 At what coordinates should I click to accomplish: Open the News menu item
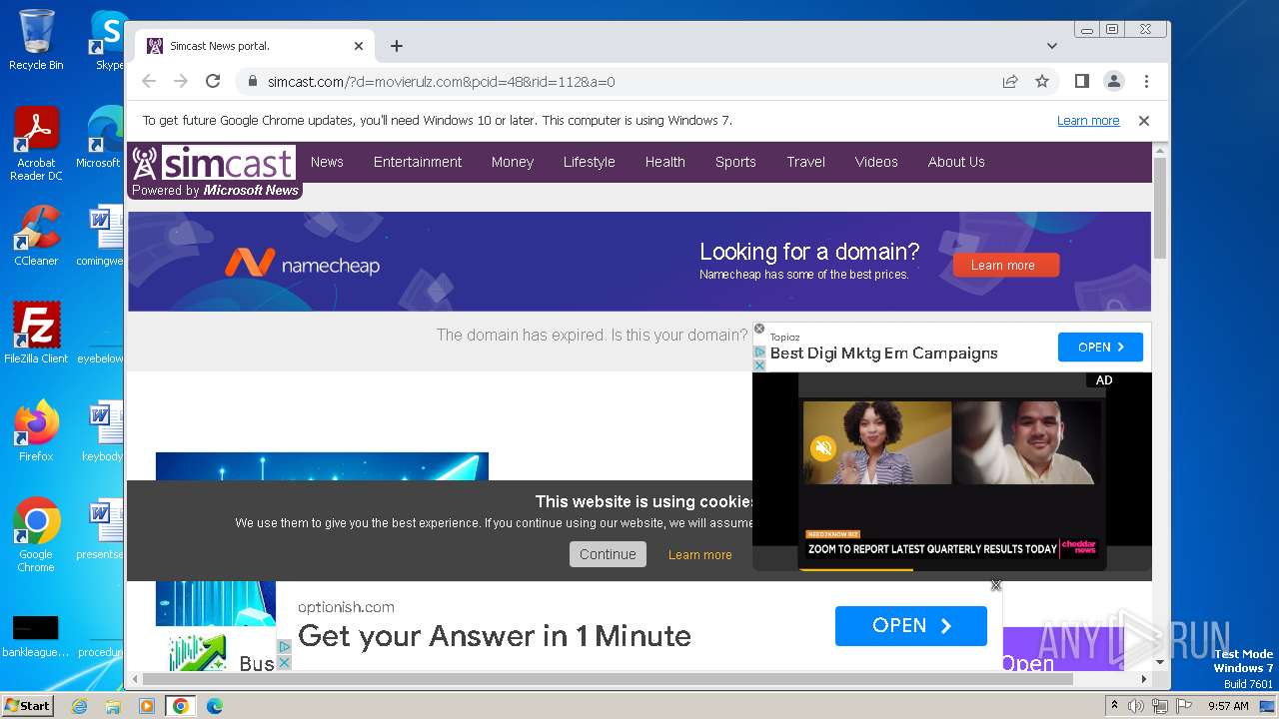pyautogui.click(x=327, y=162)
